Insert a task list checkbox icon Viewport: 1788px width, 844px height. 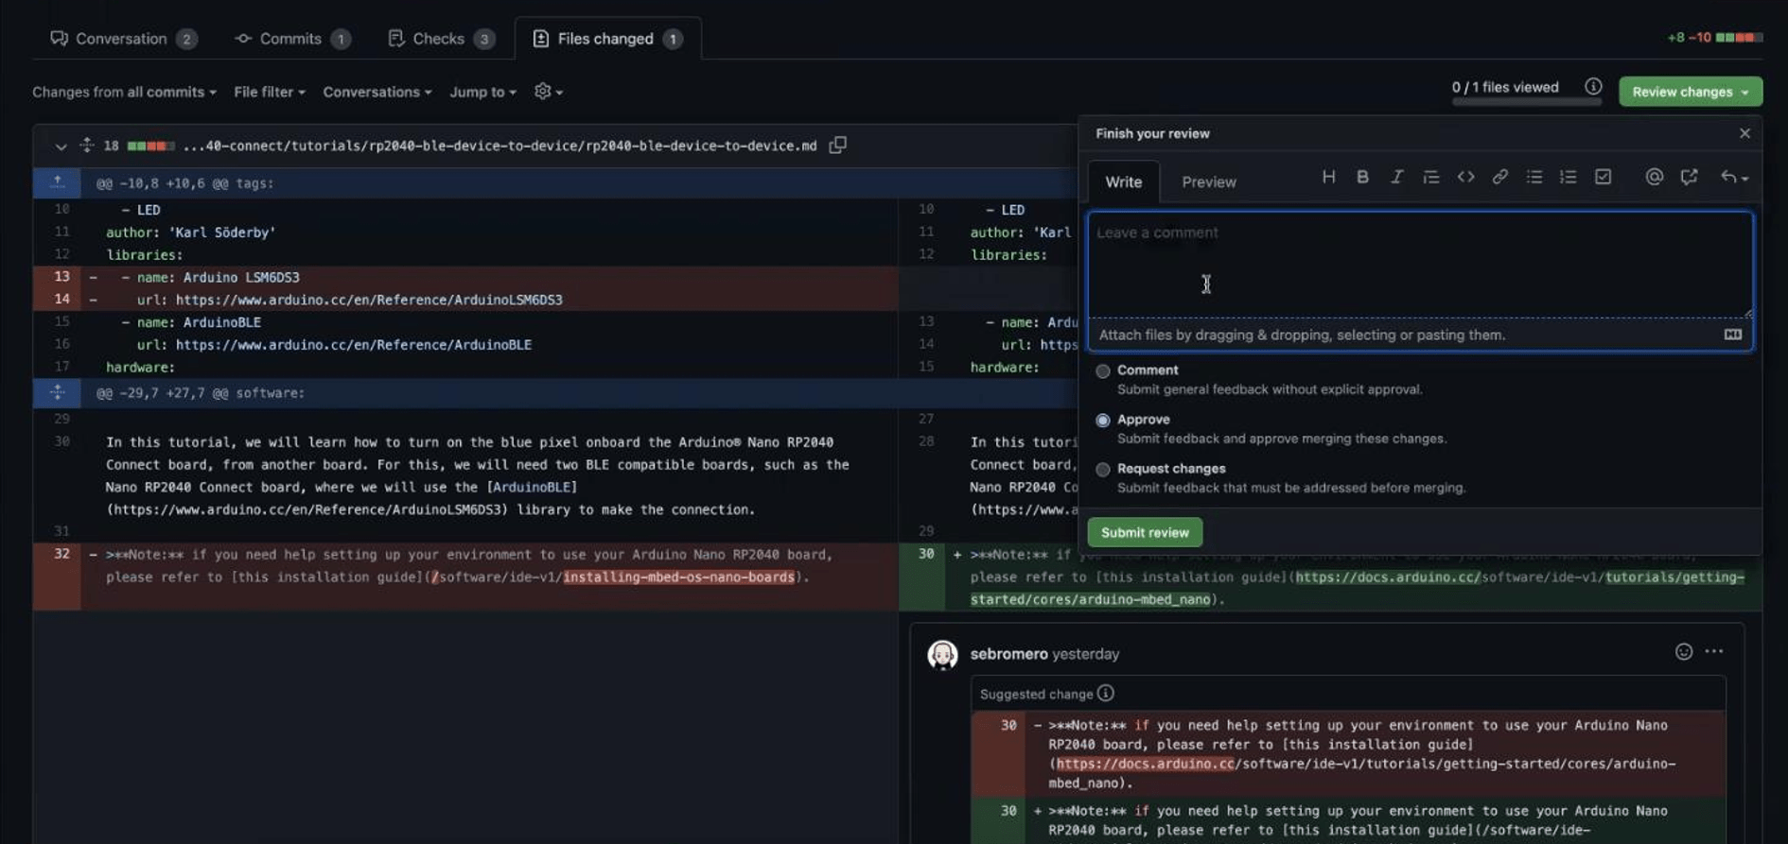pyautogui.click(x=1603, y=177)
